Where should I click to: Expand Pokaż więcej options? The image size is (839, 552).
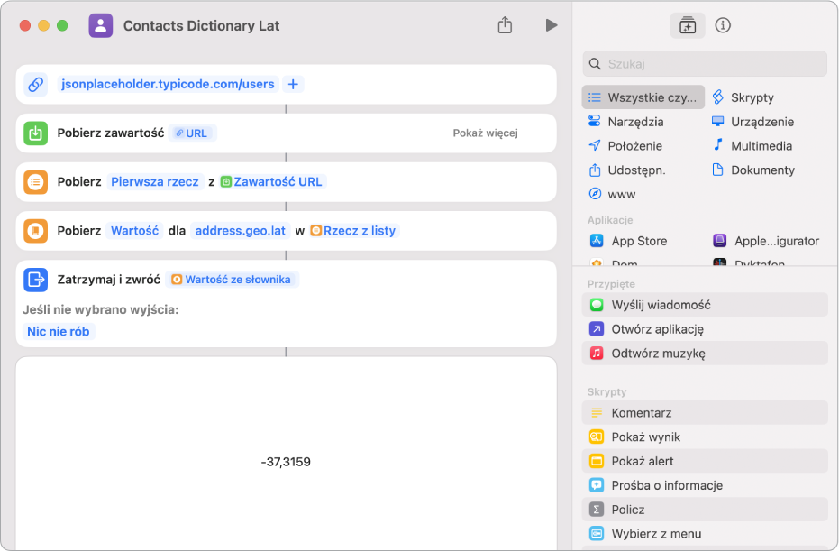point(485,133)
